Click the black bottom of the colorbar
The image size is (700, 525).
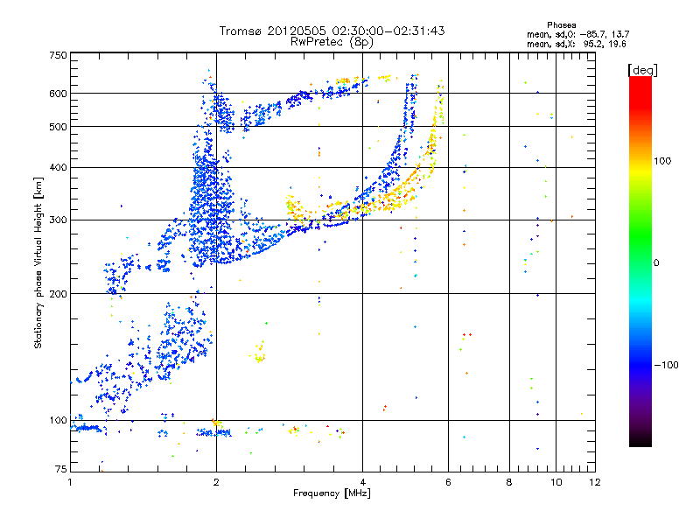pyautogui.click(x=640, y=440)
